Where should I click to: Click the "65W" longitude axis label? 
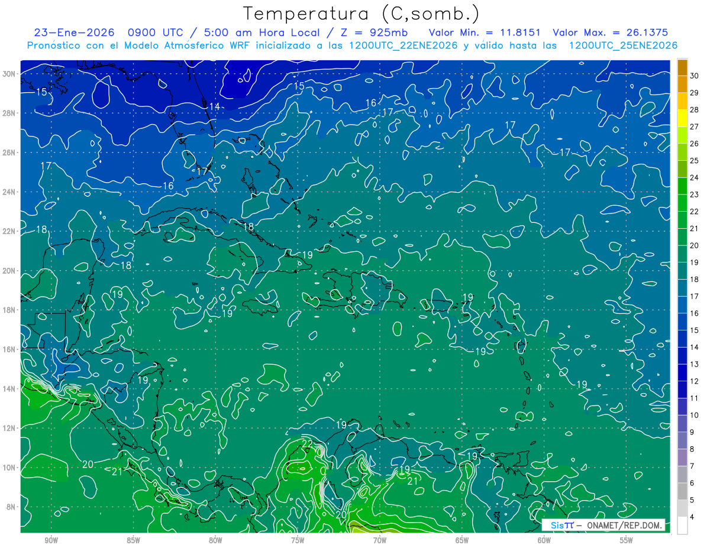[462, 540]
